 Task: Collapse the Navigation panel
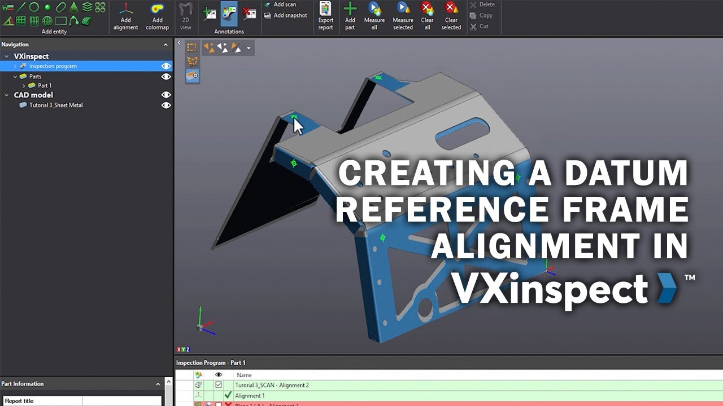165,45
